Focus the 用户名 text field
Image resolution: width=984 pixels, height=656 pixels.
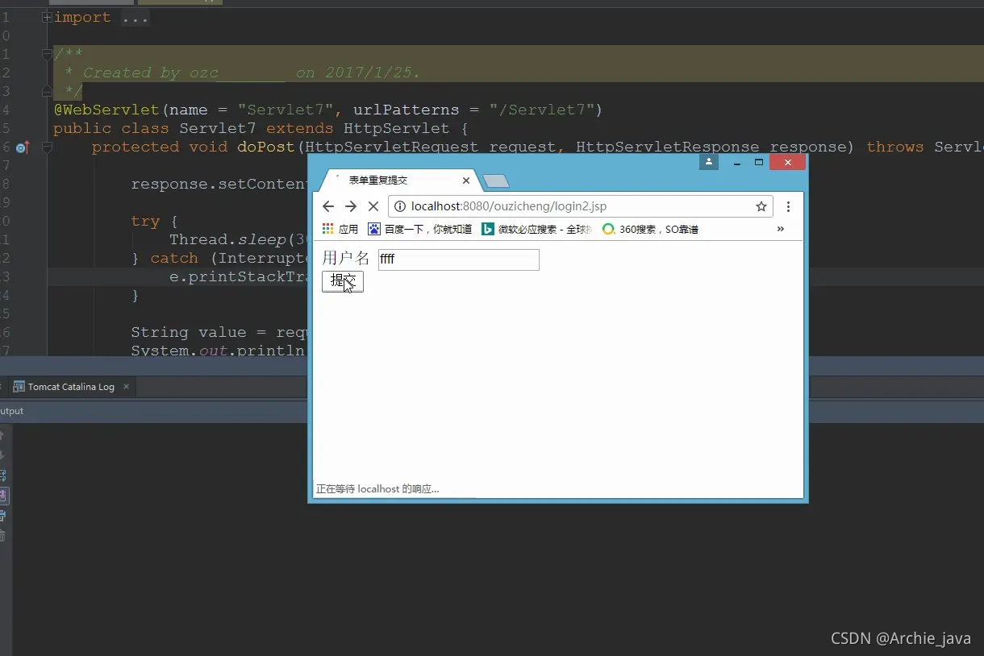pyautogui.click(x=458, y=259)
